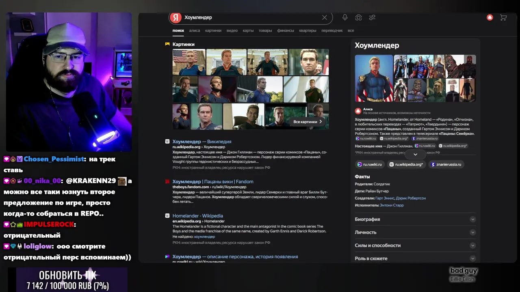This screenshot has height=292, width=520.
Task: Expand the Роль в сюжете section
Action: click(x=415, y=258)
